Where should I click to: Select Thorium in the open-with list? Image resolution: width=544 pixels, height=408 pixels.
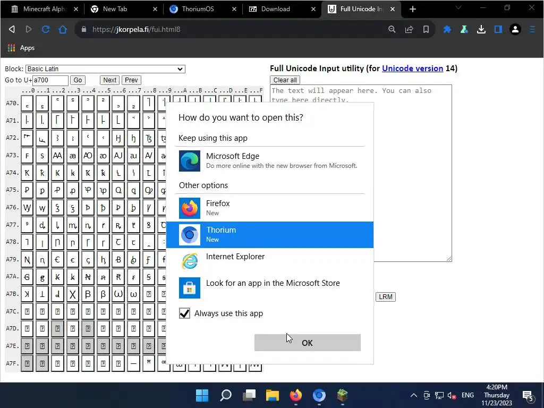[x=270, y=234]
